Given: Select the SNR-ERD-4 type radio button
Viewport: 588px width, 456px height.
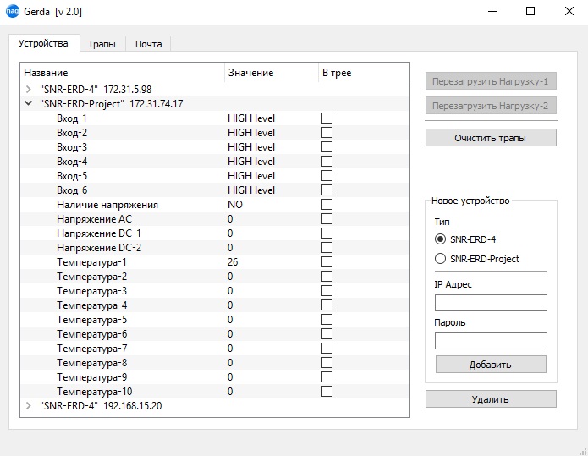Looking at the screenshot, I should point(440,239).
